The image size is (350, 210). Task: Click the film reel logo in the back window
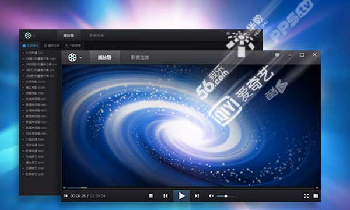coord(27,36)
